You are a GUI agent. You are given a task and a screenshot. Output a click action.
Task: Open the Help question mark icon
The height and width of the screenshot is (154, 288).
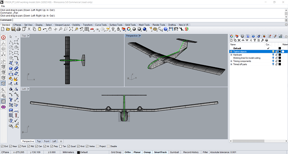coord(166,29)
